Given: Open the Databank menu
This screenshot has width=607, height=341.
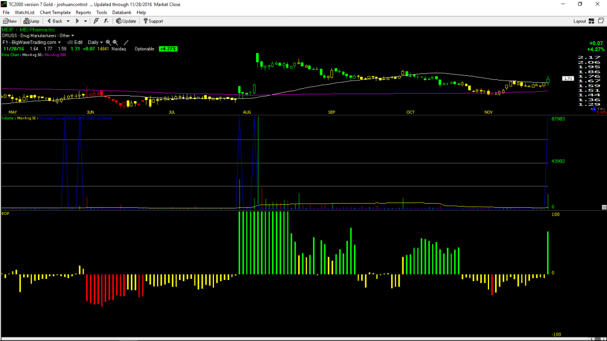Looking at the screenshot, I should (122, 12).
